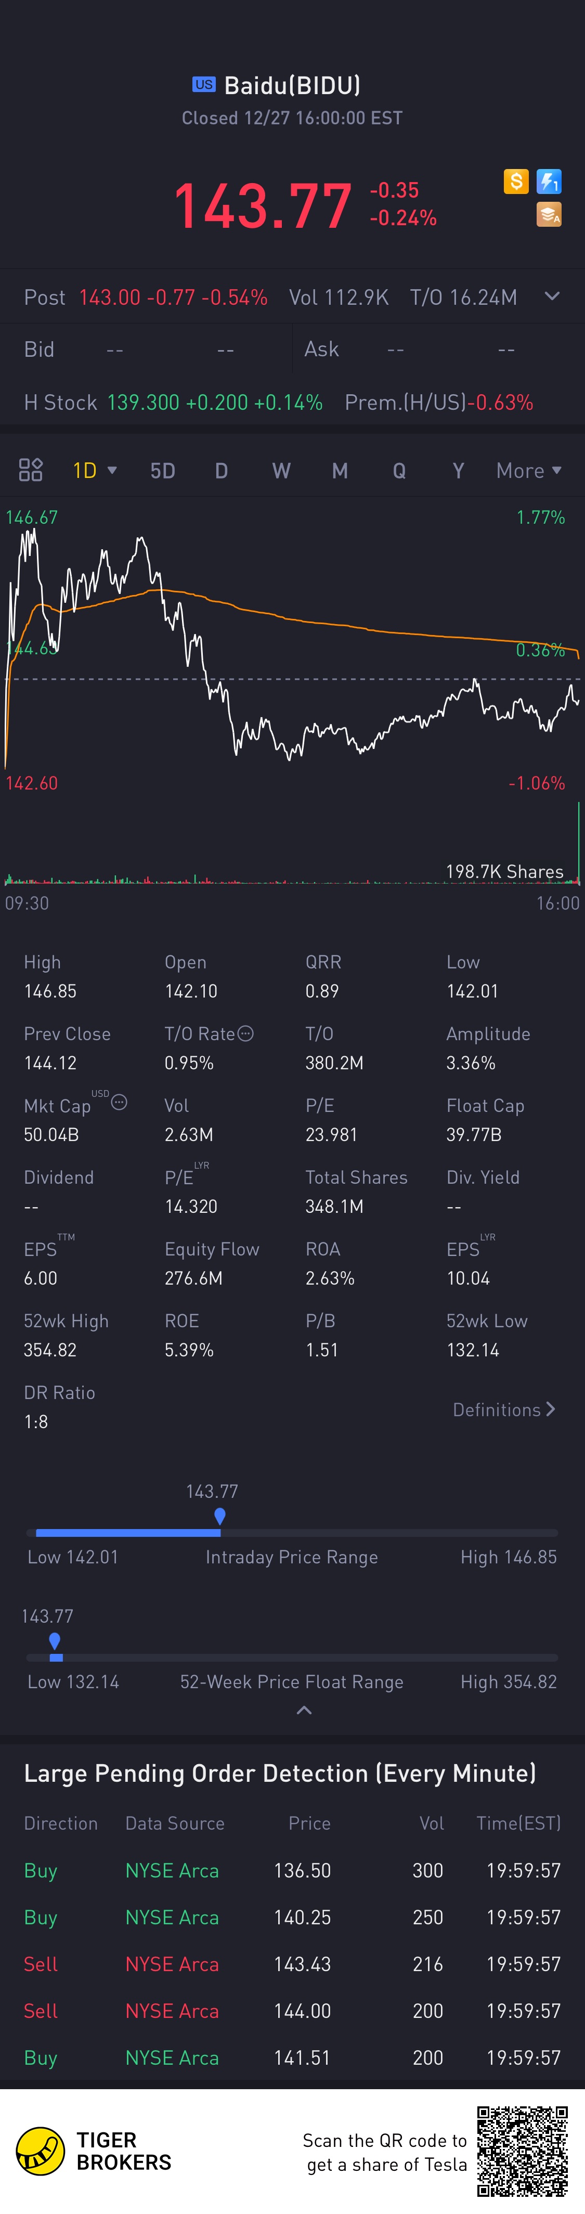Select the monthly M chart tab
This screenshot has width=585, height=2214.
(x=340, y=470)
